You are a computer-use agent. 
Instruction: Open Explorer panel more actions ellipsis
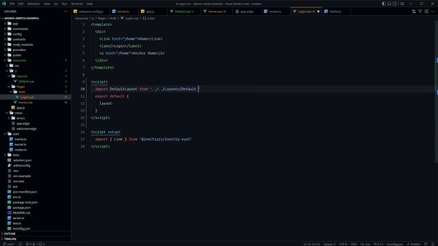[x=66, y=12]
